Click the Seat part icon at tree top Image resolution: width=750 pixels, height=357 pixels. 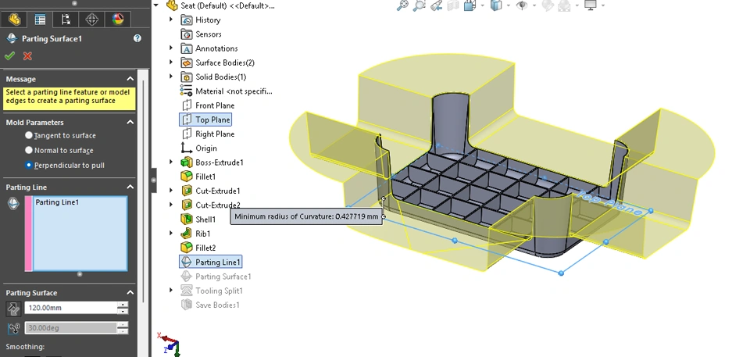(x=172, y=5)
